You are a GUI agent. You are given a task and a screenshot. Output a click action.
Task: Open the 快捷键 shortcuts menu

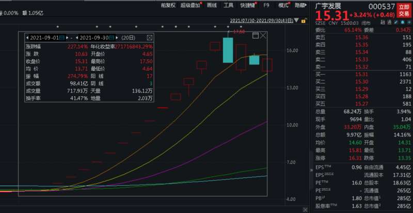[248, 5]
